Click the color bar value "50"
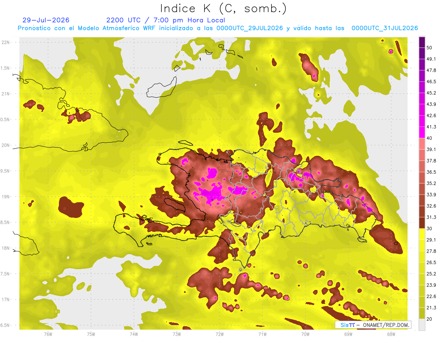 coord(429,48)
